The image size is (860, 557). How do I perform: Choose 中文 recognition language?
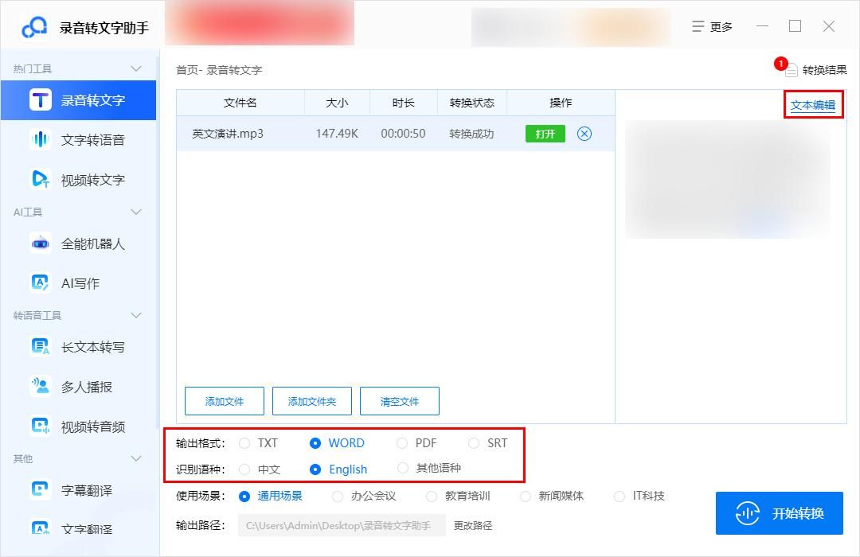pyautogui.click(x=244, y=469)
